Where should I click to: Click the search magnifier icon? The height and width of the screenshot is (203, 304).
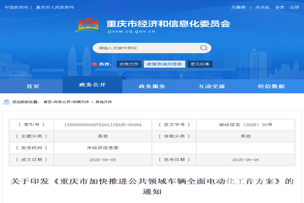point(205,48)
